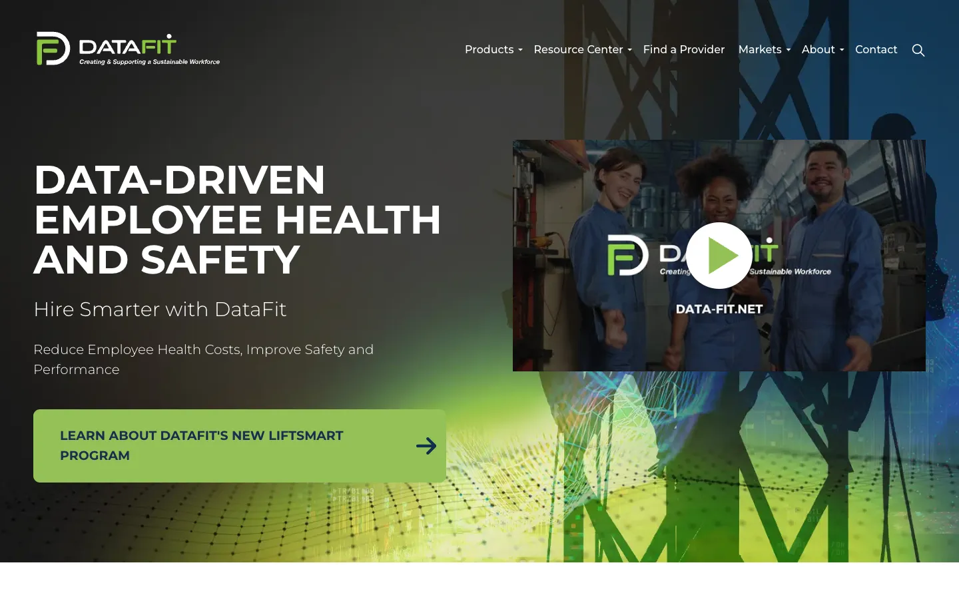Click the video thumbnail of workers
The image size is (959, 599).
point(719,256)
